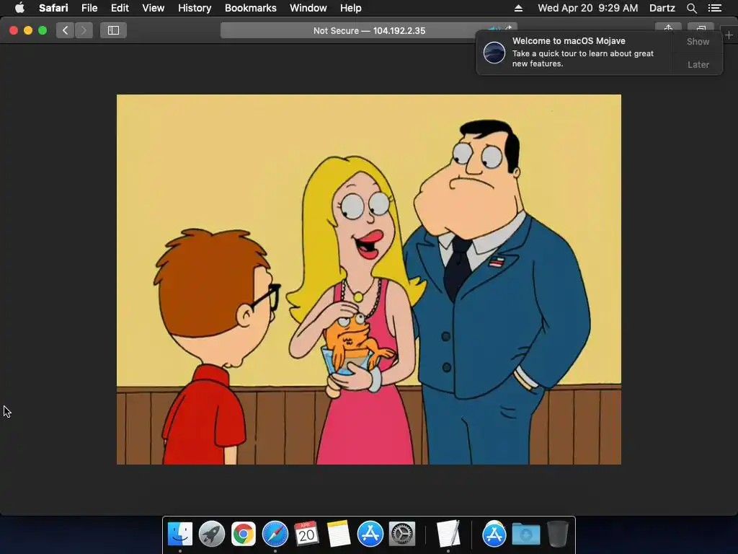Show all tabs overview in Safari
Screen dimensions: 738x554
pyautogui.click(x=701, y=27)
